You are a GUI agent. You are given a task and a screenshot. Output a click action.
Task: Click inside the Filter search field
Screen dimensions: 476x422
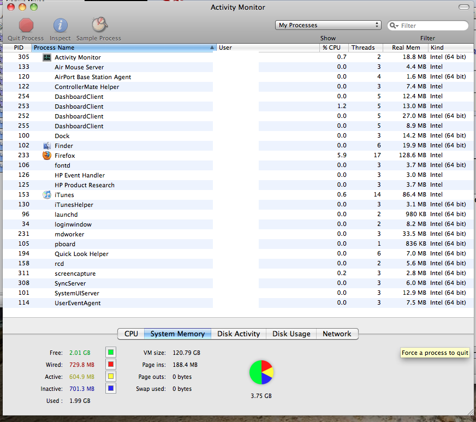tap(428, 26)
